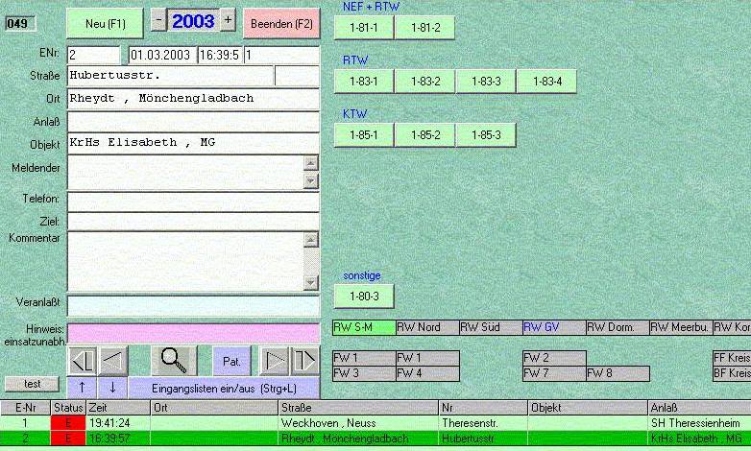Screen dimensions: 751x451
Task: Select the RW GV station
Action: click(553, 327)
